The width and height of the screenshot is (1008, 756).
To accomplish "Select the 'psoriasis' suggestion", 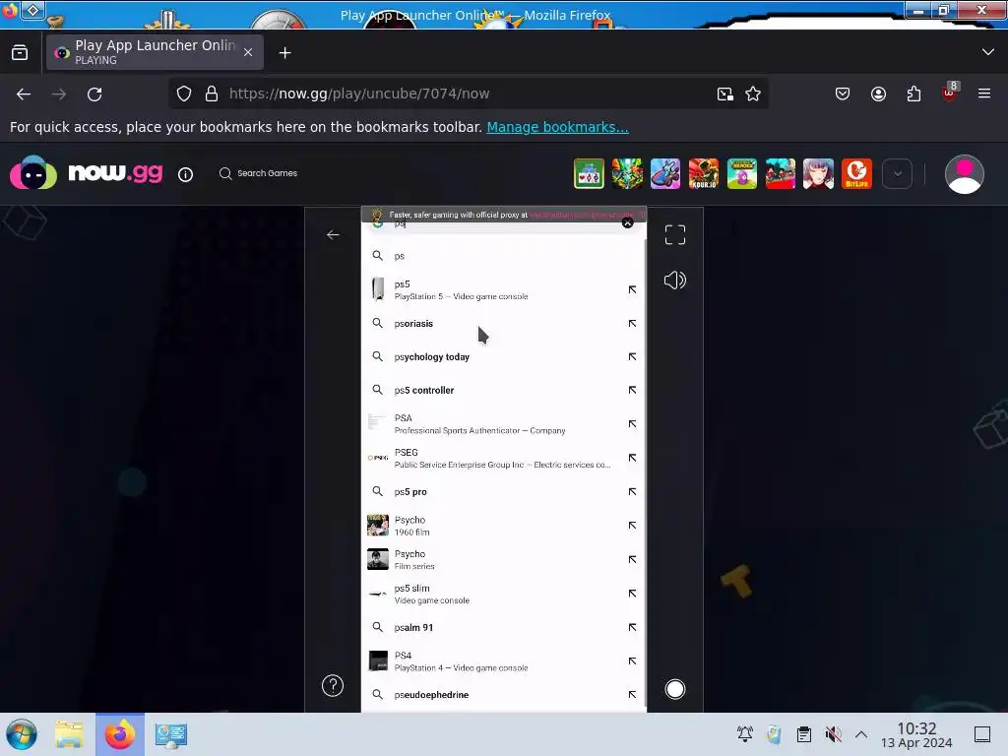I will pos(504,323).
